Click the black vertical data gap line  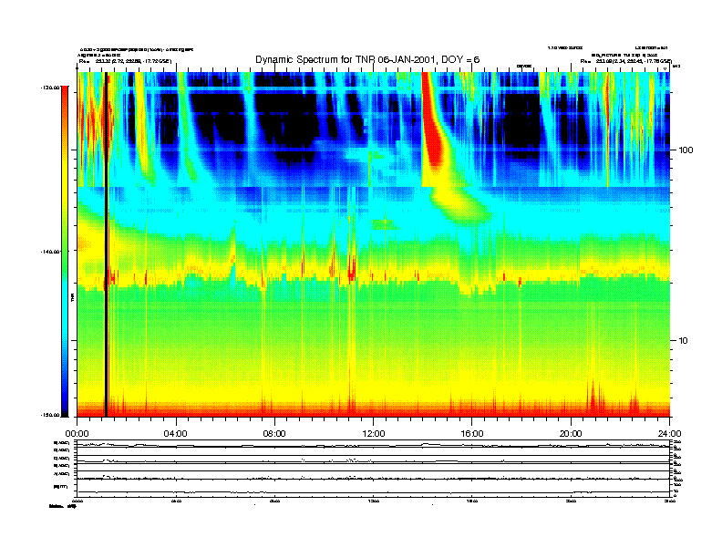(106, 244)
